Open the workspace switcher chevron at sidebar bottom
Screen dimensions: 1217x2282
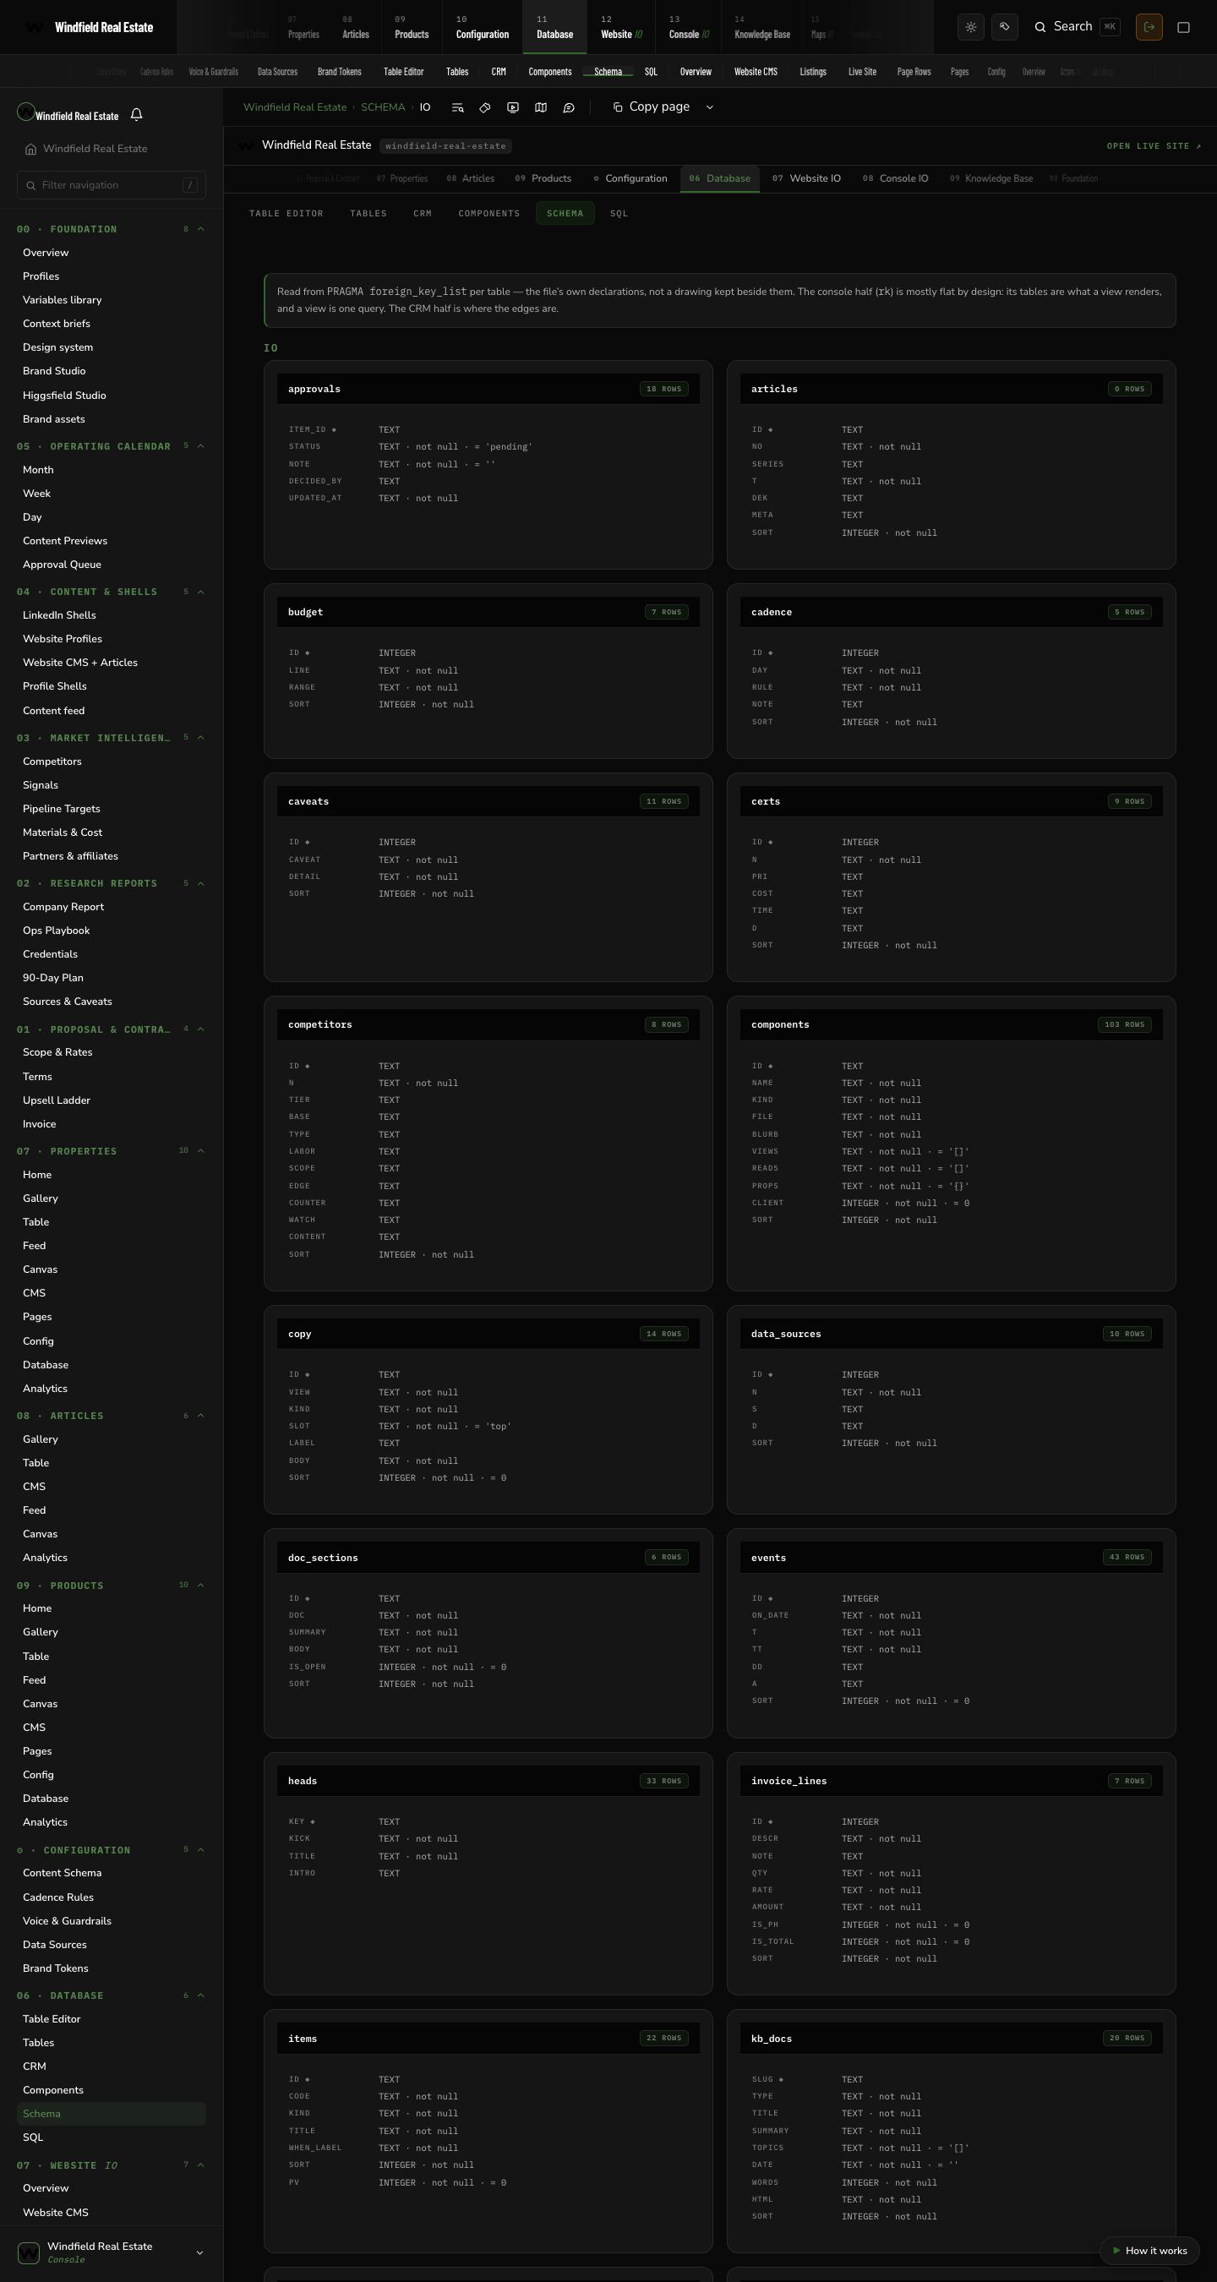199,2252
